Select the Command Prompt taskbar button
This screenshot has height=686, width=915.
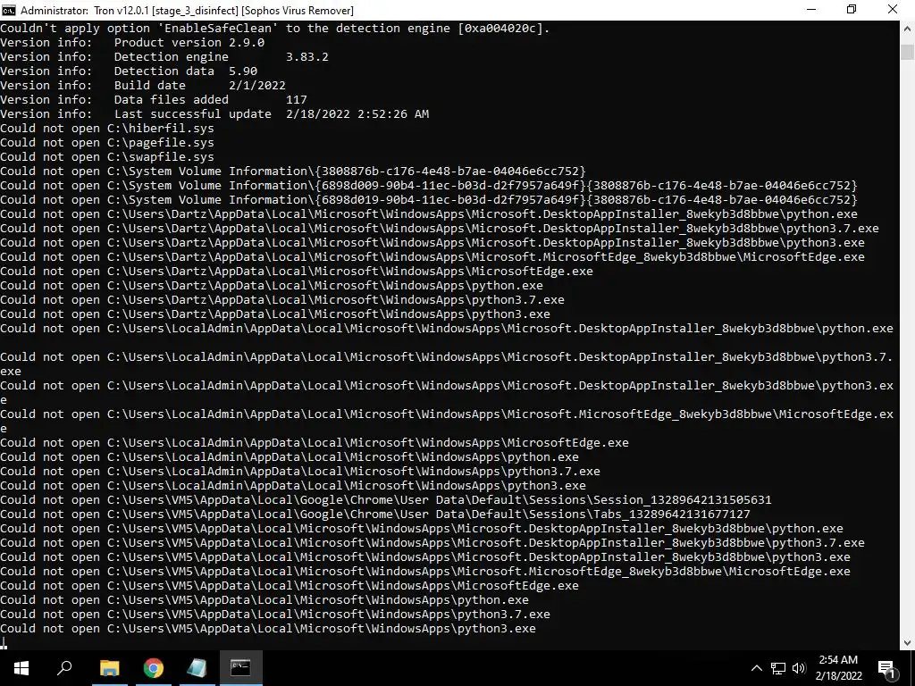(240, 667)
